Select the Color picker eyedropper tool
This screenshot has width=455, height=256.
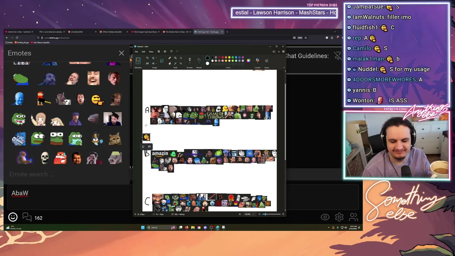pos(175,64)
